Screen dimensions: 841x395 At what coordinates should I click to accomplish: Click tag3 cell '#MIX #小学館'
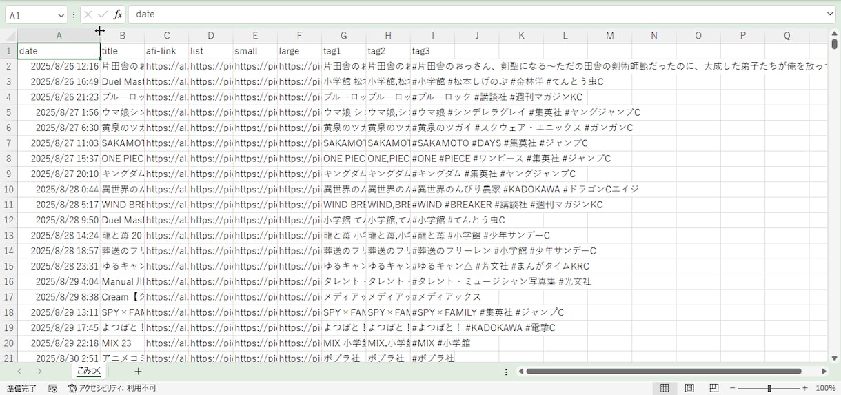(x=440, y=343)
